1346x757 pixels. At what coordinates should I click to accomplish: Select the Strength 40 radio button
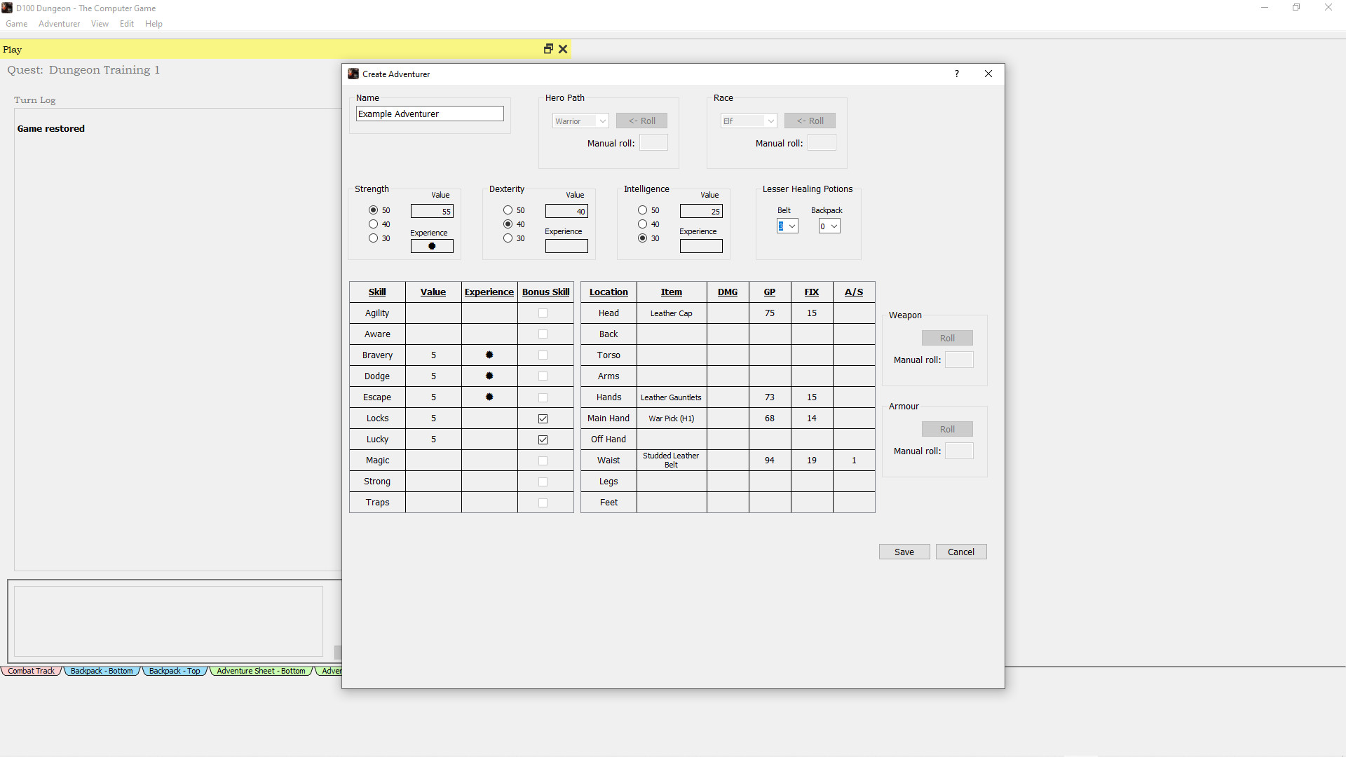point(373,224)
